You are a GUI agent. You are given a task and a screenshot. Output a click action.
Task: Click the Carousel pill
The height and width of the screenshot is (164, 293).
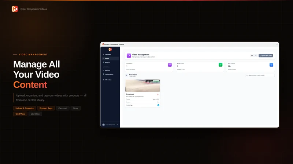tap(63, 108)
